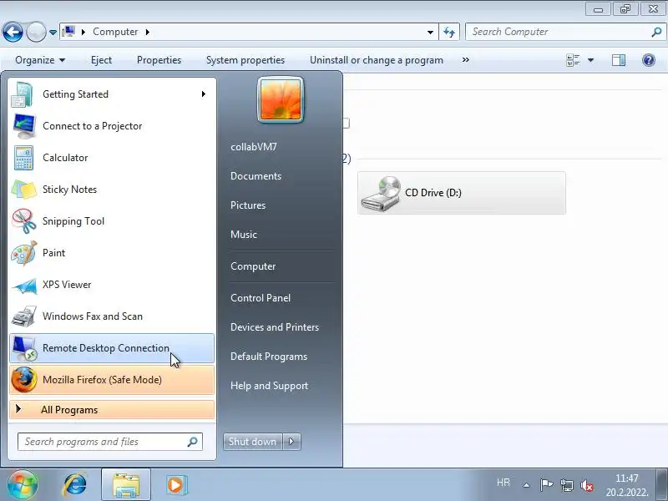The width and height of the screenshot is (668, 501).
Task: Click the network tray icon
Action: 567,485
